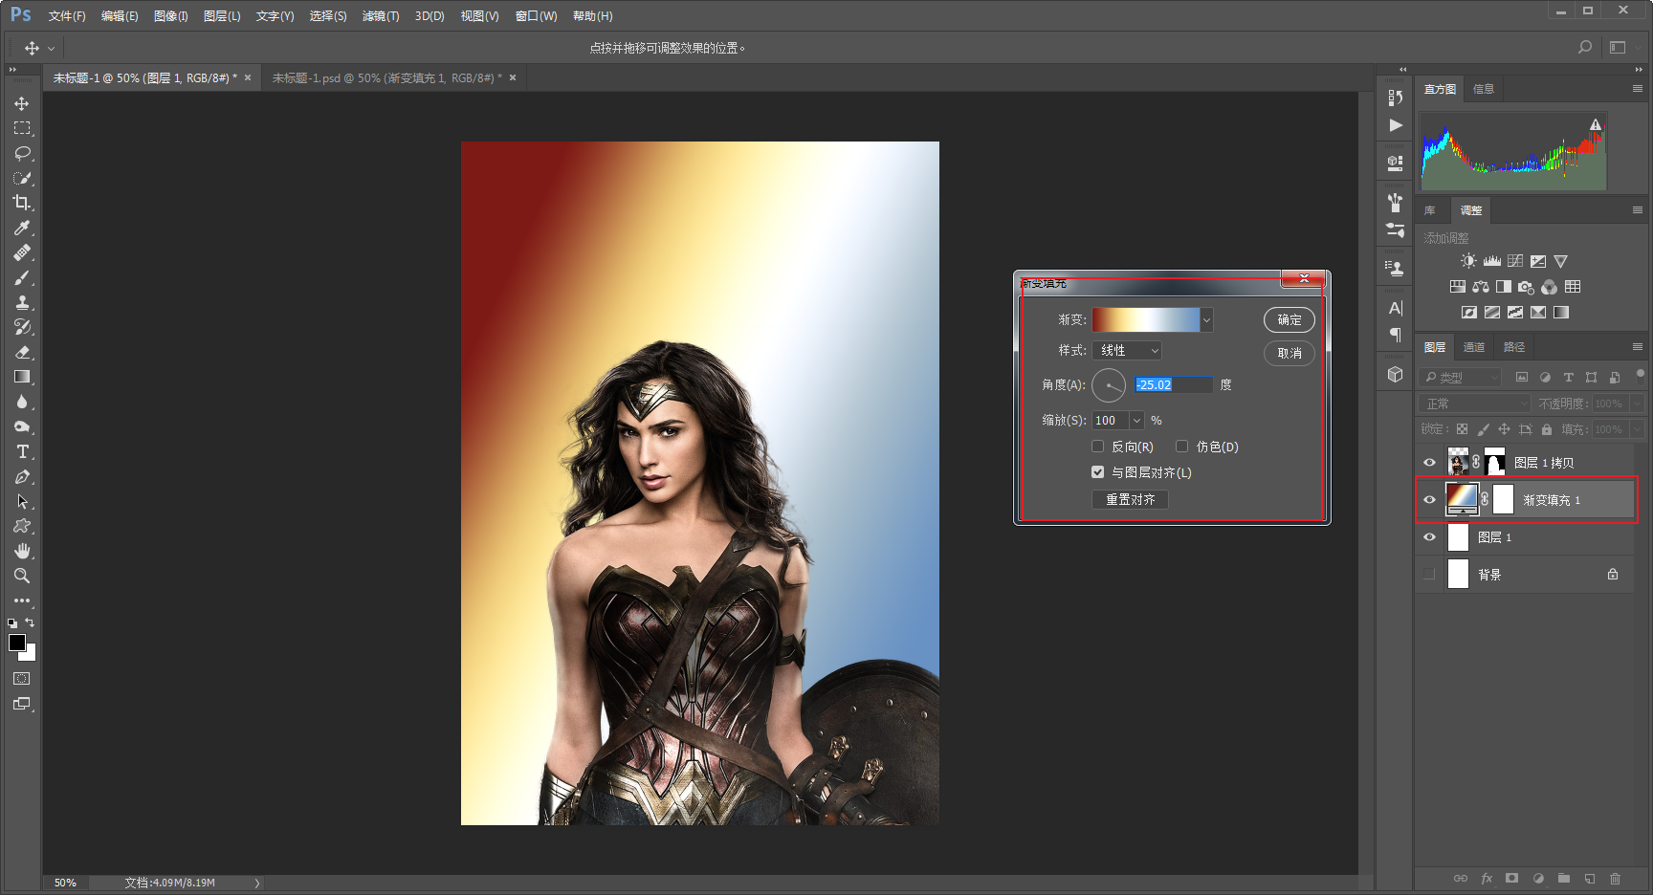The width and height of the screenshot is (1653, 895).
Task: Open the 类型 layer filter dropdown
Action: point(1460,378)
